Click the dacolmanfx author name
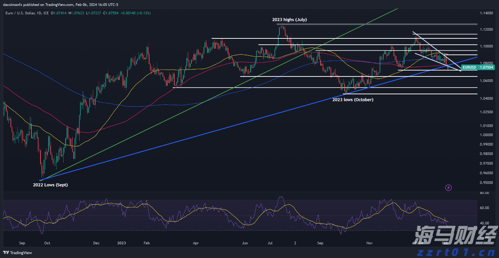 tap(15, 5)
